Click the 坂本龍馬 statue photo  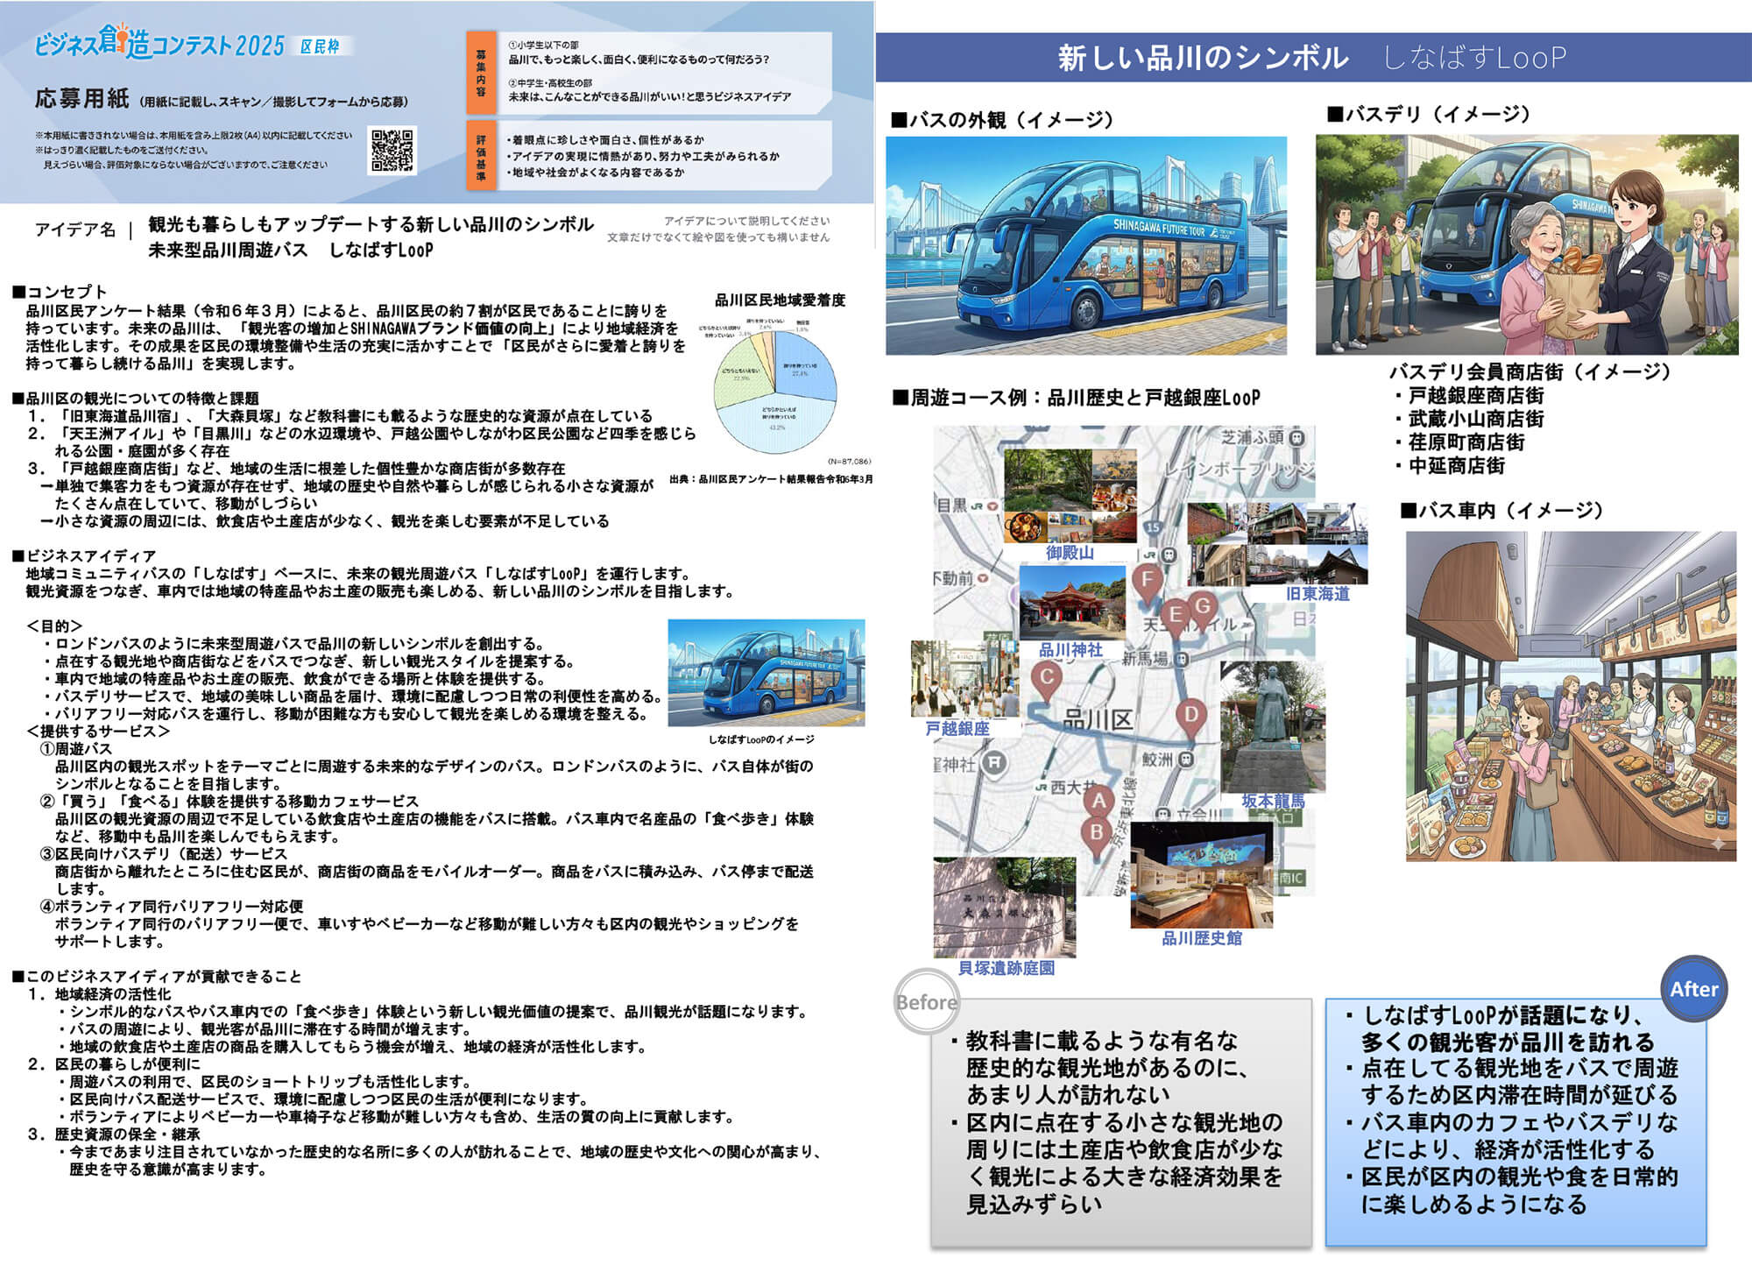(x=1272, y=727)
